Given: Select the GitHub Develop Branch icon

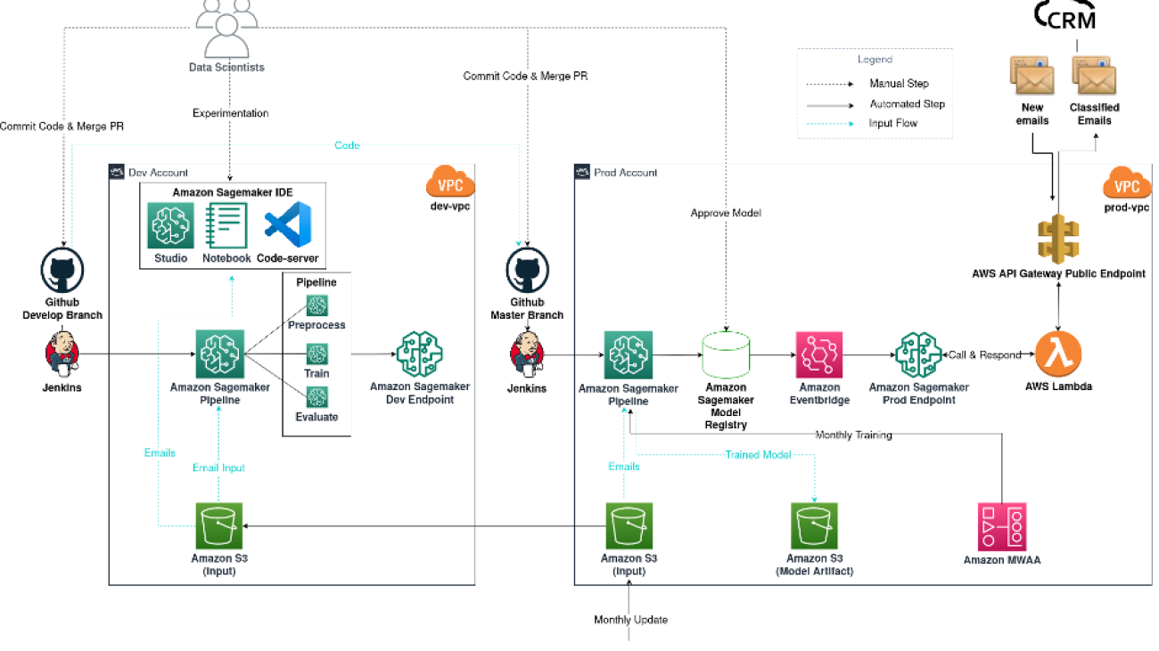Looking at the screenshot, I should point(62,271).
